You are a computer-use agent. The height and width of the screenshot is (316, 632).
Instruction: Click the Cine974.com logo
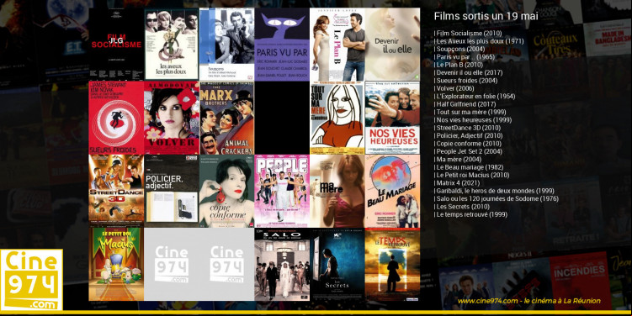coord(32,280)
